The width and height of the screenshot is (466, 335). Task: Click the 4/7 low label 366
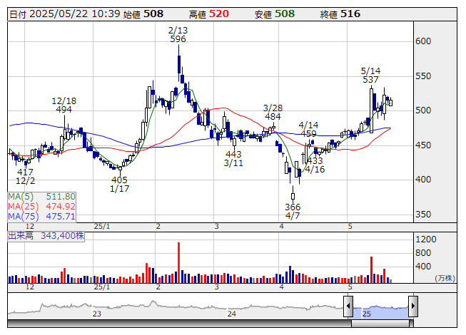293,211
